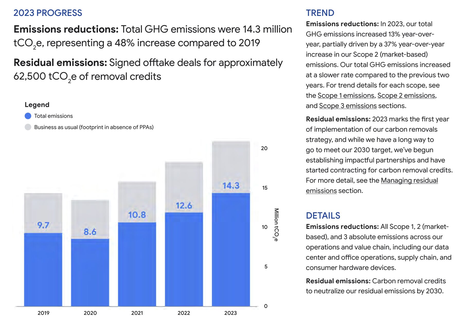
Task: Follow the Managing residual emissions link
Action: pyautogui.click(x=372, y=186)
